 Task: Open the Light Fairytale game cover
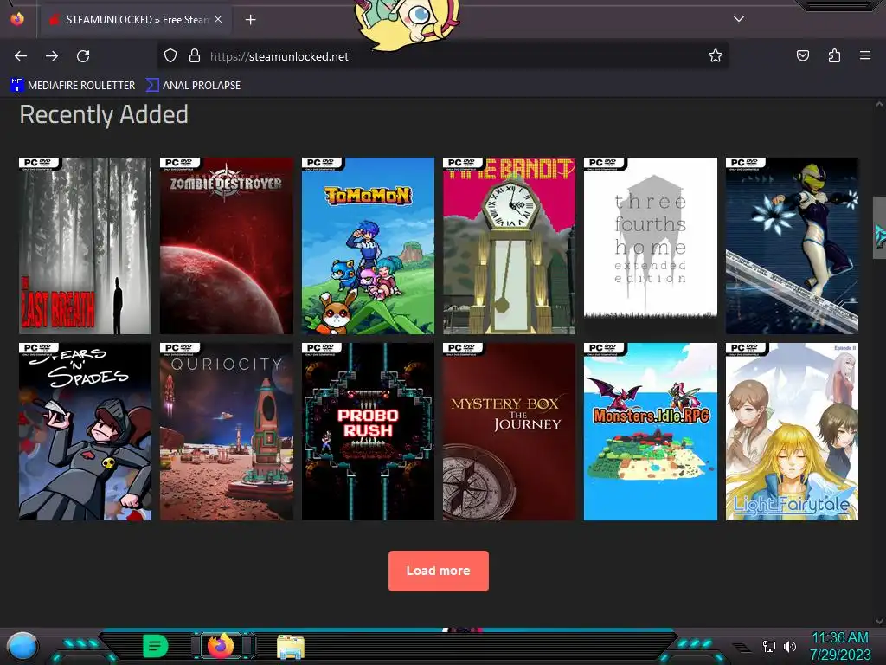pos(792,431)
